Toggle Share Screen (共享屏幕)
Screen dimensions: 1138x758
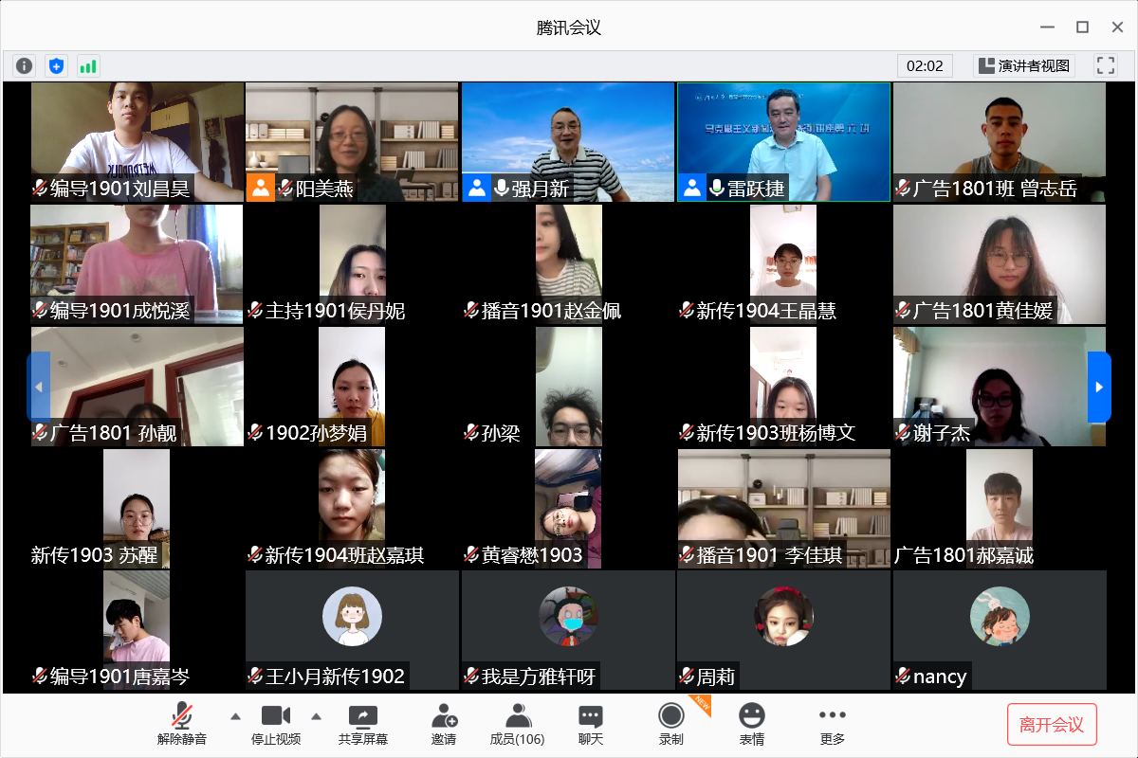click(363, 725)
